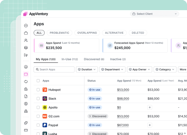The height and width of the screenshot is (135, 187).
Task: Expand the Duration filter dropdown
Action: click(87, 69)
